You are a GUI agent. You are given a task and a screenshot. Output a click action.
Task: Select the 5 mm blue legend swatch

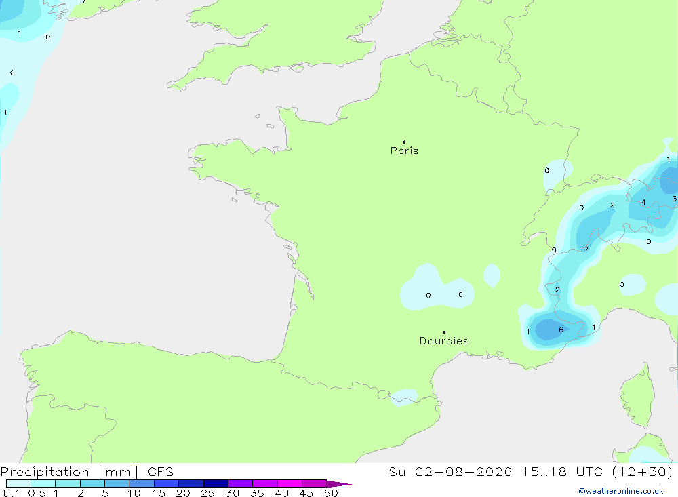pos(117,483)
